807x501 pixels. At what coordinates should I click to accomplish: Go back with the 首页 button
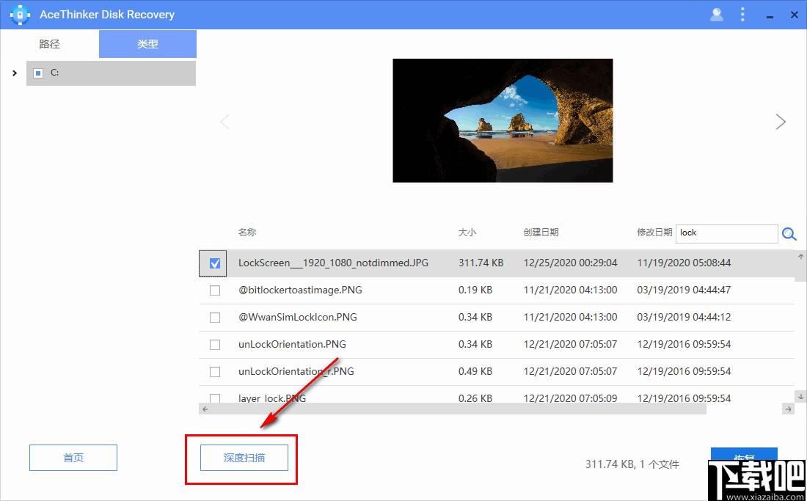(73, 458)
